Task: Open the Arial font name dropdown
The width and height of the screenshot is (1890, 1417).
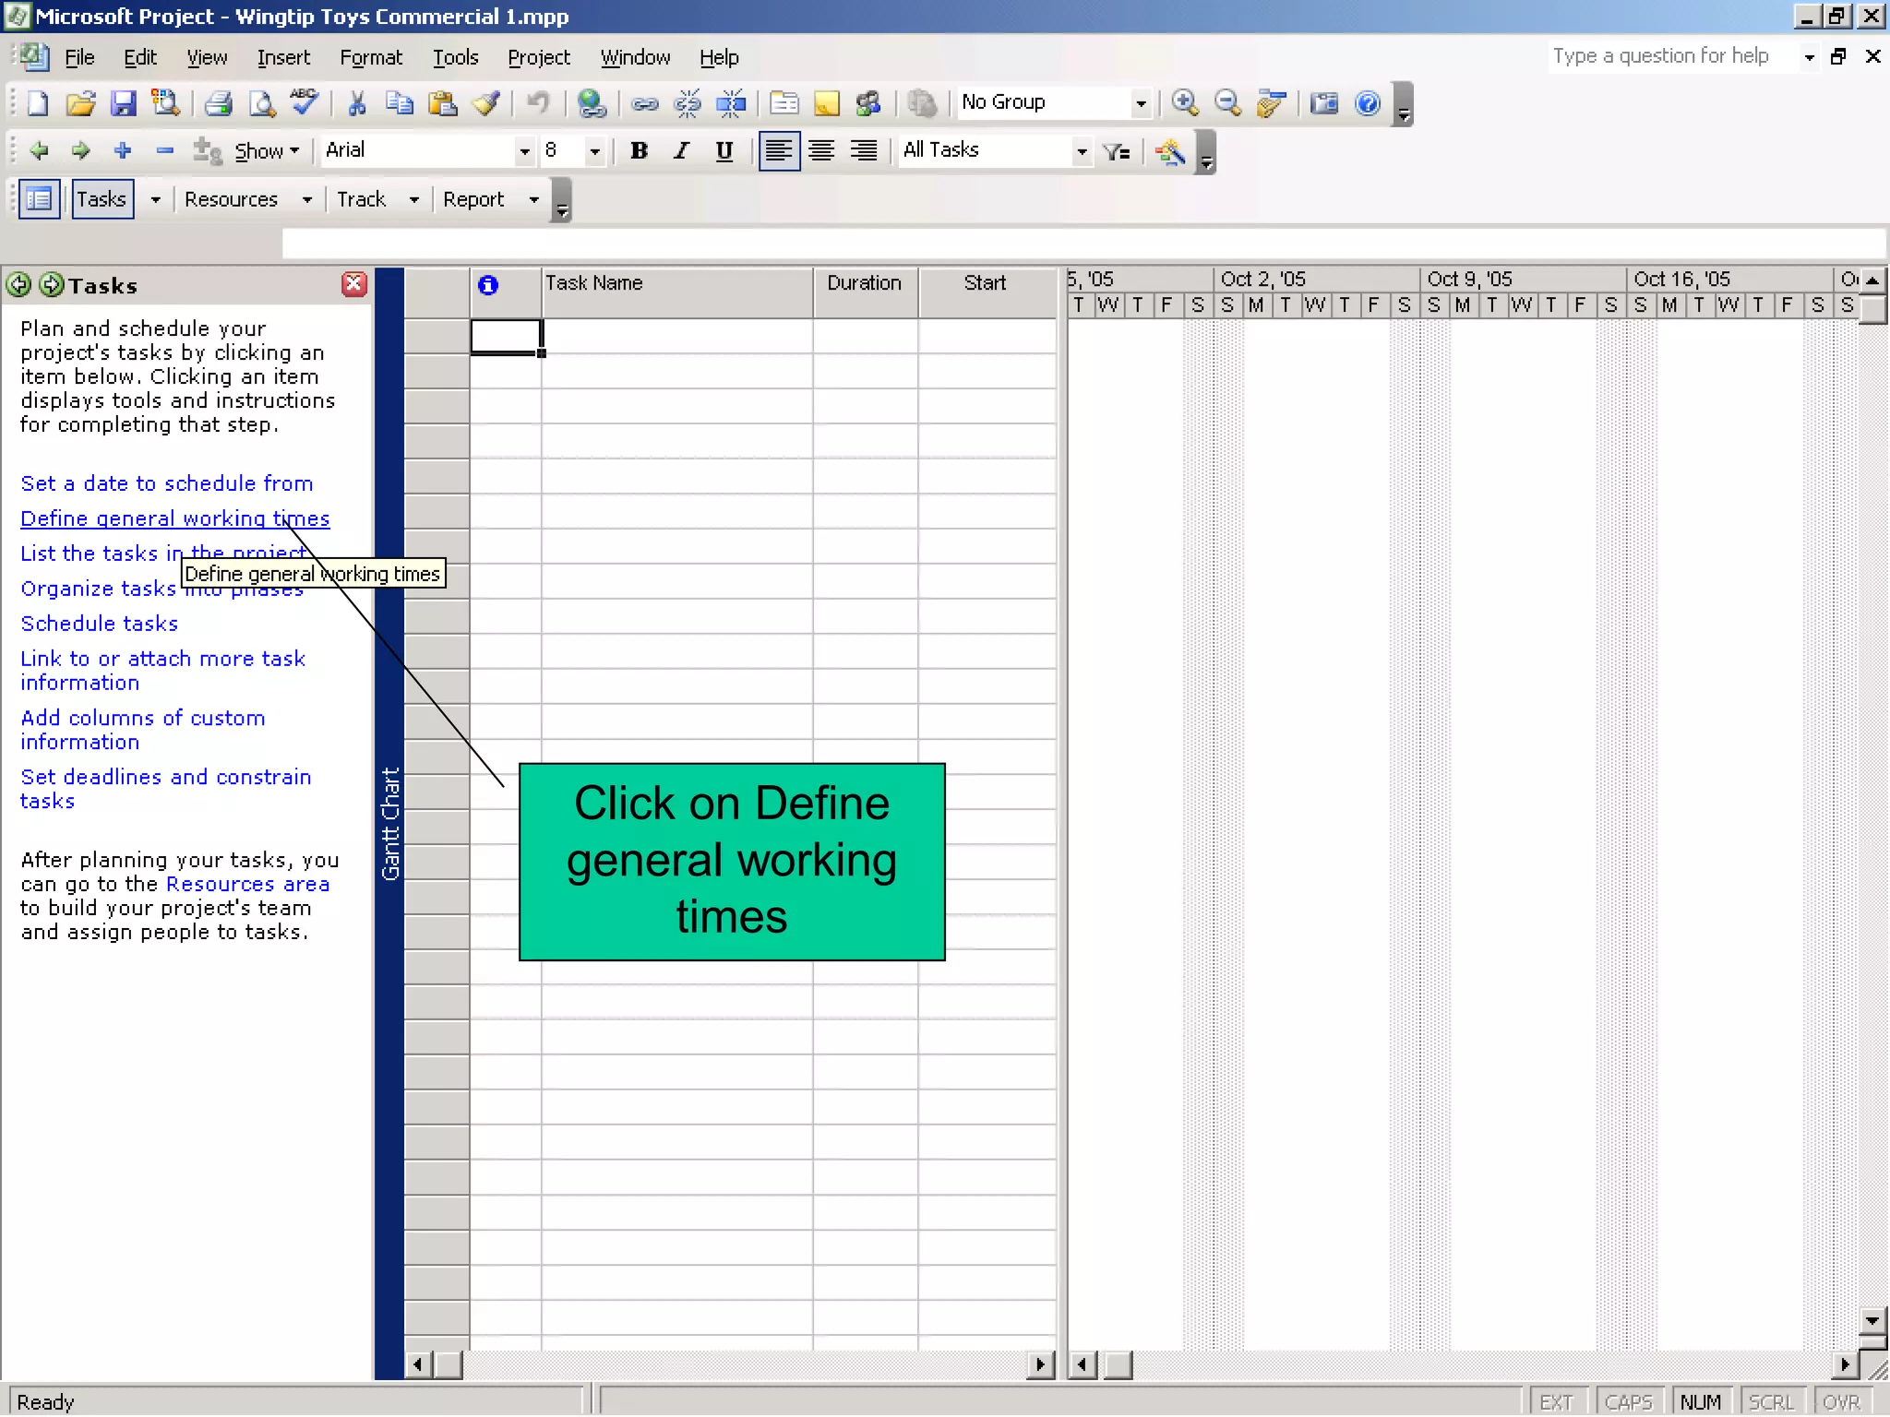Action: 524,151
